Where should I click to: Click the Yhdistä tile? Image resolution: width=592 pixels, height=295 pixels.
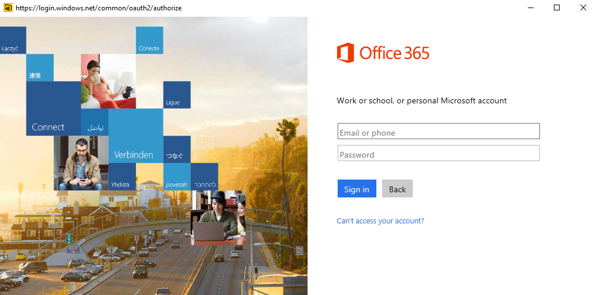pyautogui.click(x=122, y=177)
